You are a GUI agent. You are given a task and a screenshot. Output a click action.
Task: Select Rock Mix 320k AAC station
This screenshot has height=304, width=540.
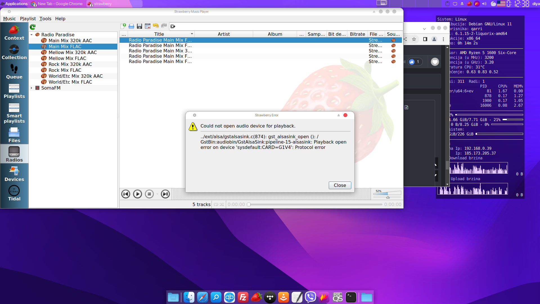[70, 64]
